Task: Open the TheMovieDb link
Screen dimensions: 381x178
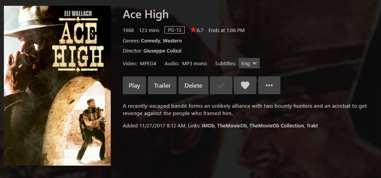Action: click(x=232, y=126)
